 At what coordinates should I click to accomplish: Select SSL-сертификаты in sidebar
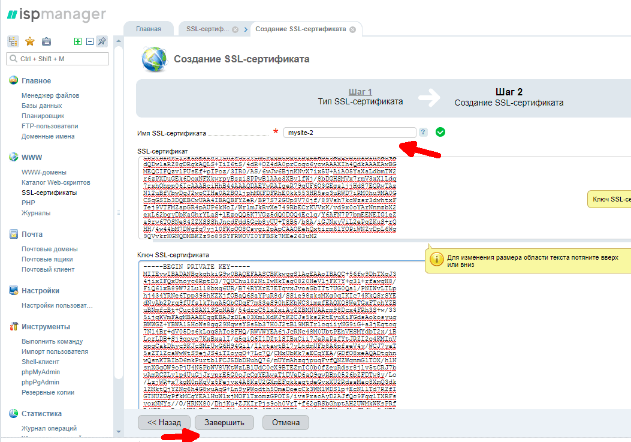coord(49,193)
